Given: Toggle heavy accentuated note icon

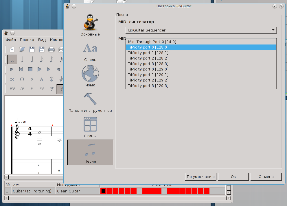Looking at the screenshot, I should tap(42, 79).
